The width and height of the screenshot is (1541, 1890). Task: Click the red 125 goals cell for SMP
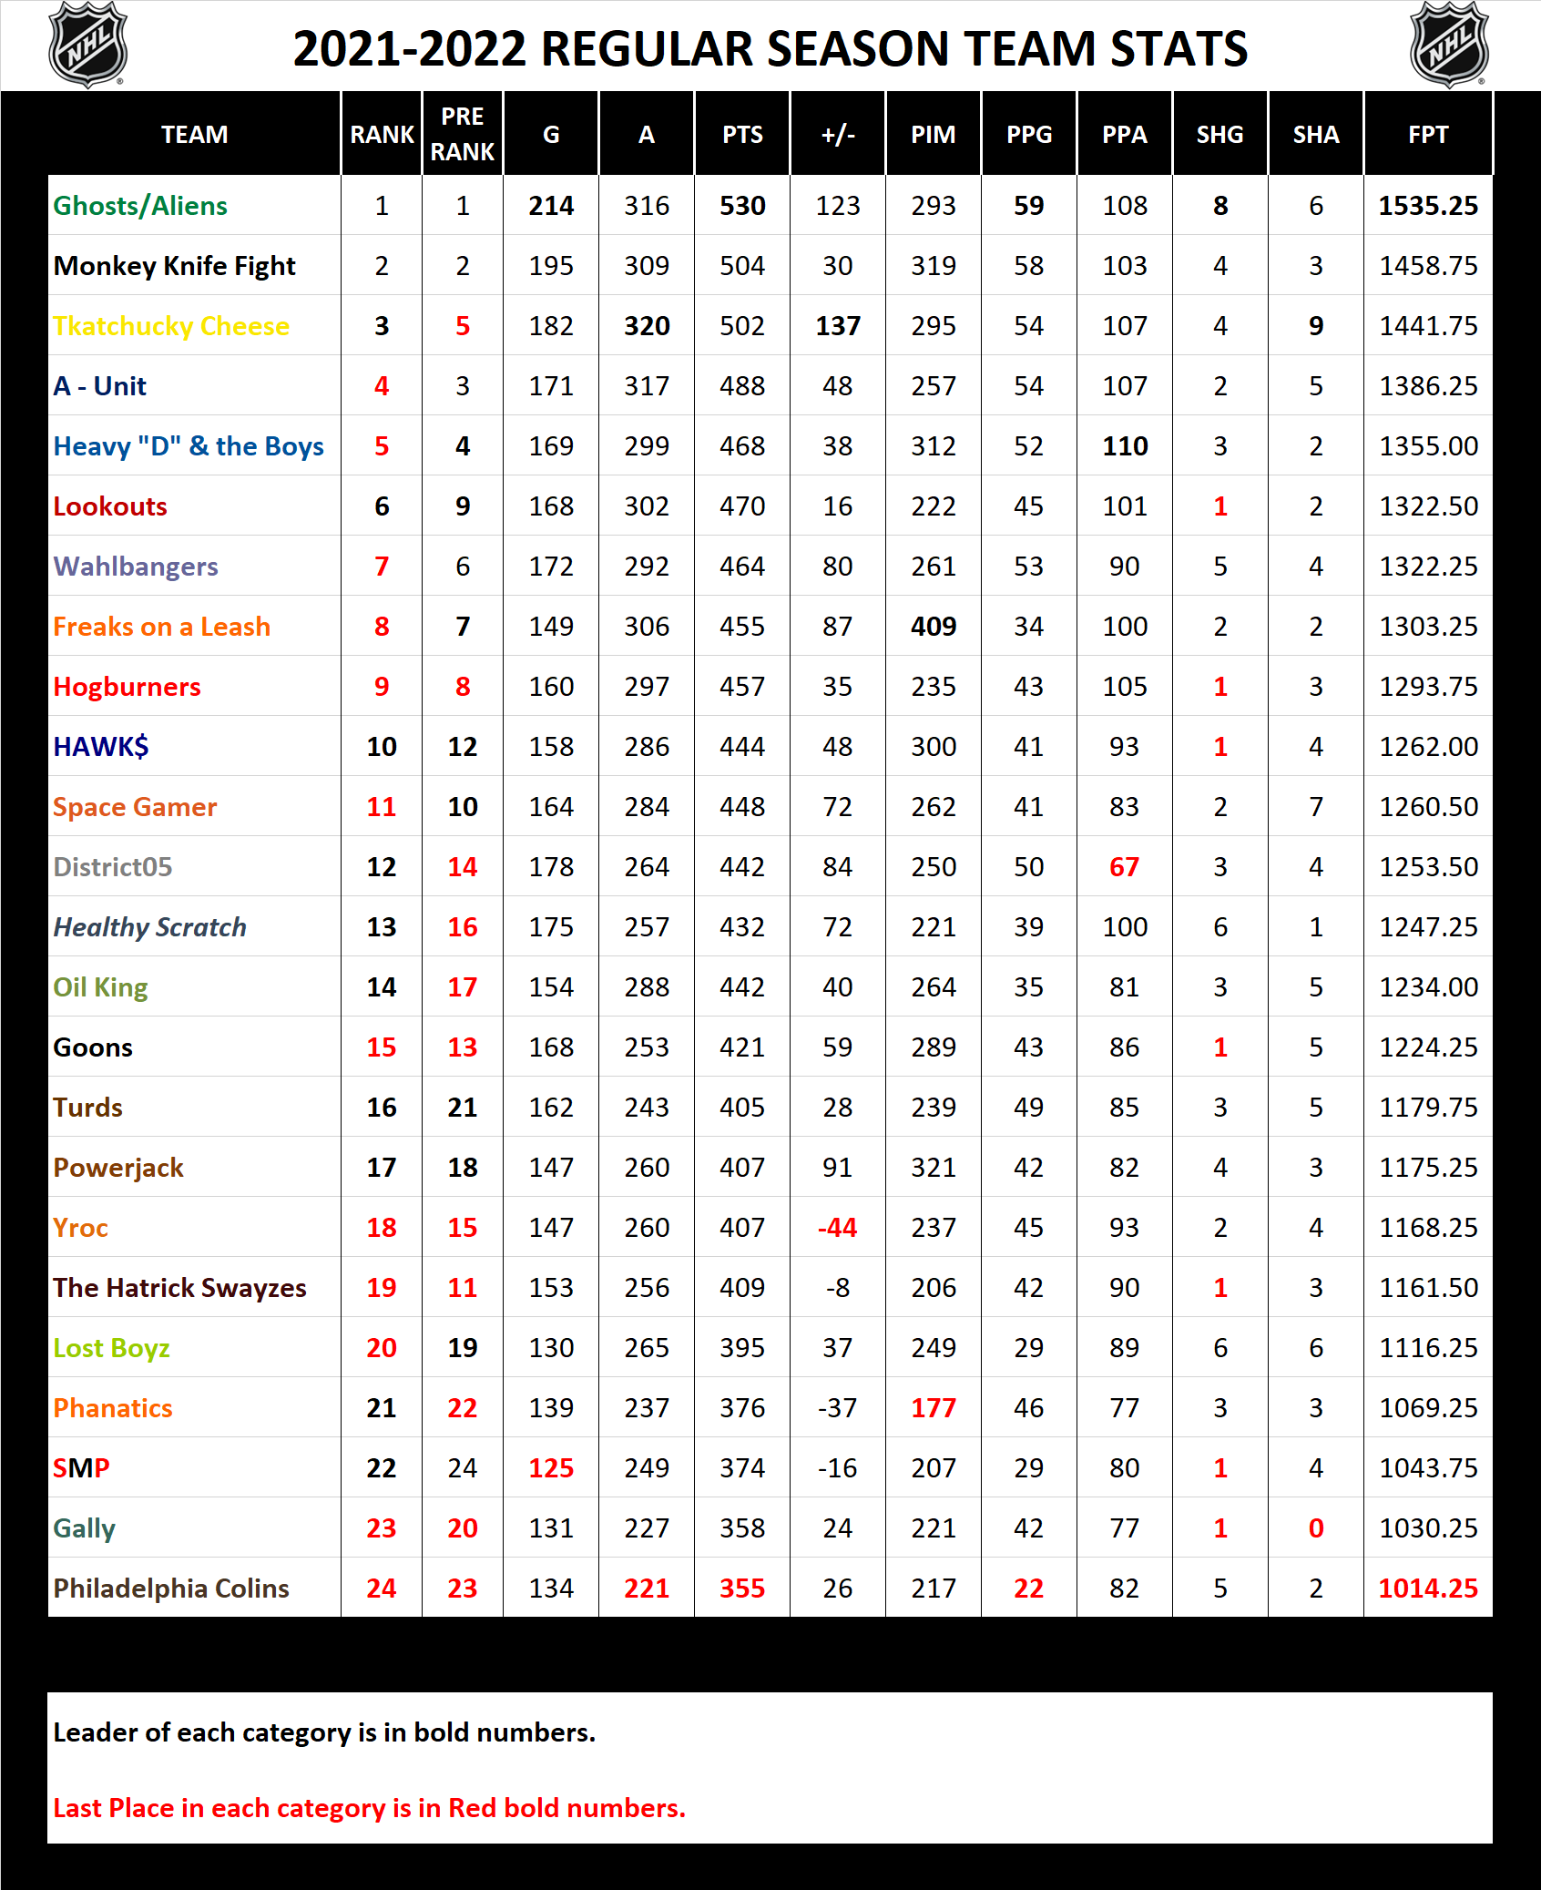click(550, 1468)
